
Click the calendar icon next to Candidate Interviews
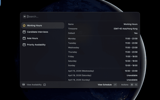[24, 32]
